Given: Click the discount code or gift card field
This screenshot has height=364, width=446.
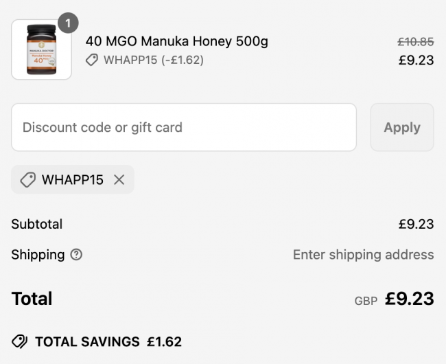Looking at the screenshot, I should 183,127.
